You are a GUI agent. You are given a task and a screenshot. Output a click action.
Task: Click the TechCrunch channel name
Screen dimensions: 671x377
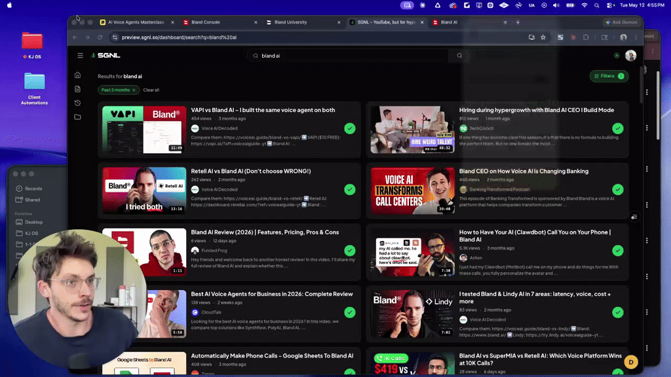(x=482, y=128)
